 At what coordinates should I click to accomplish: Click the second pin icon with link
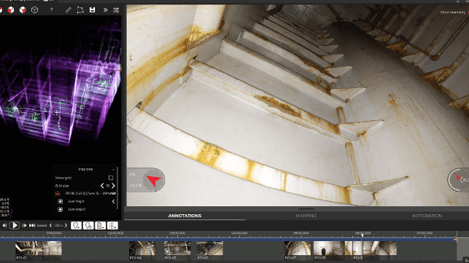point(88,225)
